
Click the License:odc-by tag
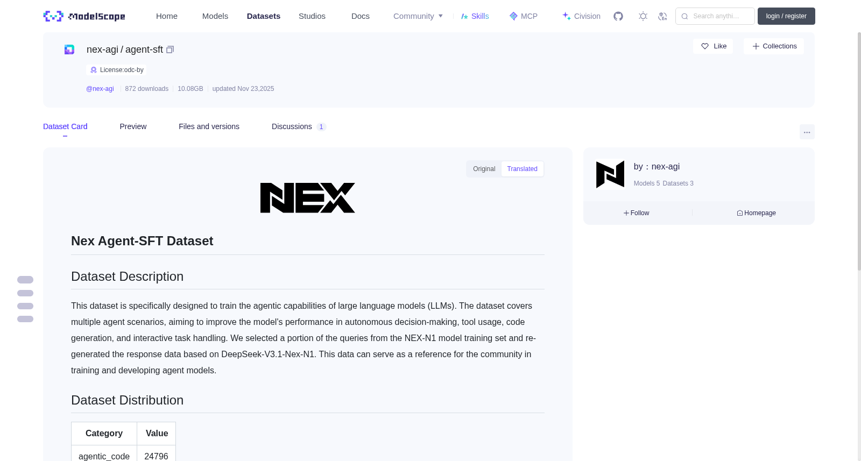coord(116,70)
